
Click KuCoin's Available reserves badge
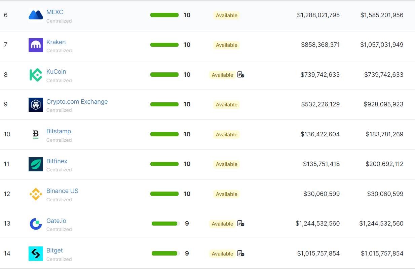pyautogui.click(x=222, y=75)
